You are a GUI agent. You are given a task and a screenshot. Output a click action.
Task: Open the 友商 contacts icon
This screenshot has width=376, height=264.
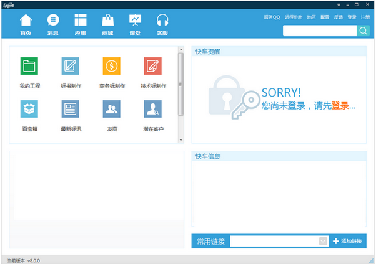[x=111, y=109]
